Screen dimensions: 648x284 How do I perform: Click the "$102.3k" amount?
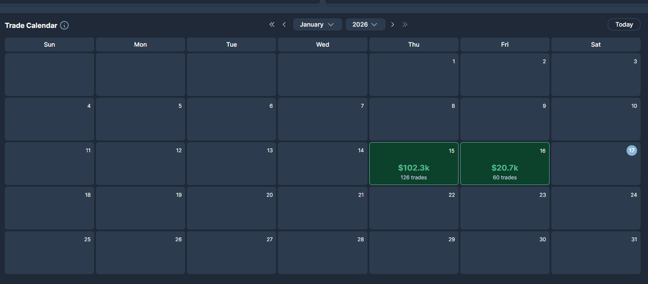pos(414,168)
